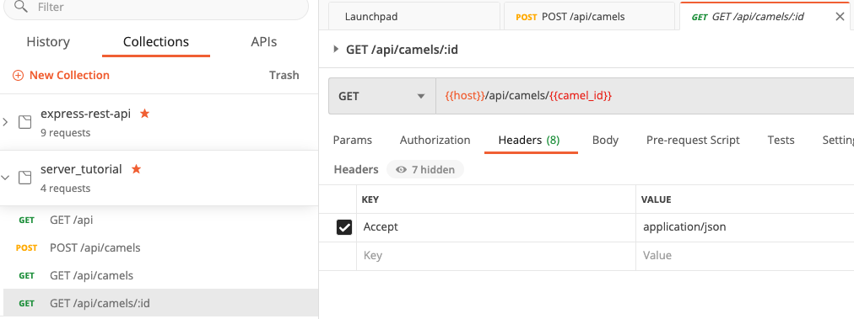Click the empty Key field
854x319 pixels.
click(495, 256)
